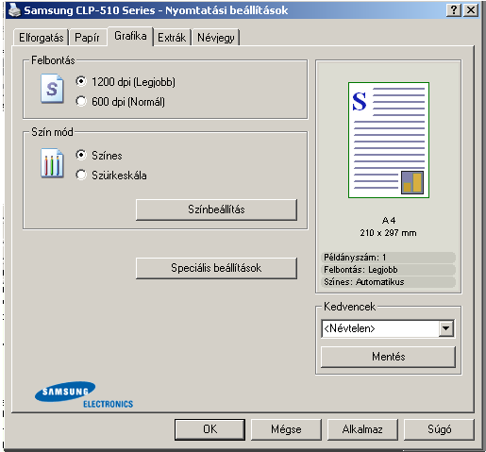
Task: Click the A4 page preview thumbnail
Action: (x=389, y=140)
